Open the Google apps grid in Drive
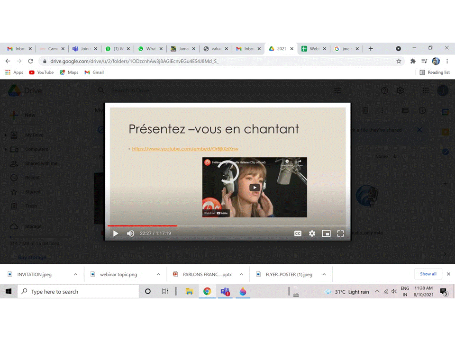Viewport: 455px width, 341px height. 426,91
